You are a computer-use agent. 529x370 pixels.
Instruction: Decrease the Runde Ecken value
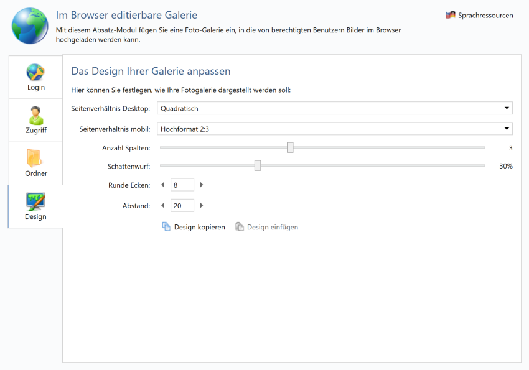click(163, 185)
